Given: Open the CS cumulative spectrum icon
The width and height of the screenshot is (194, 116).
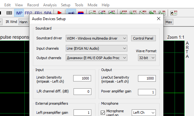Looking at the screenshot, I should click(152, 12).
